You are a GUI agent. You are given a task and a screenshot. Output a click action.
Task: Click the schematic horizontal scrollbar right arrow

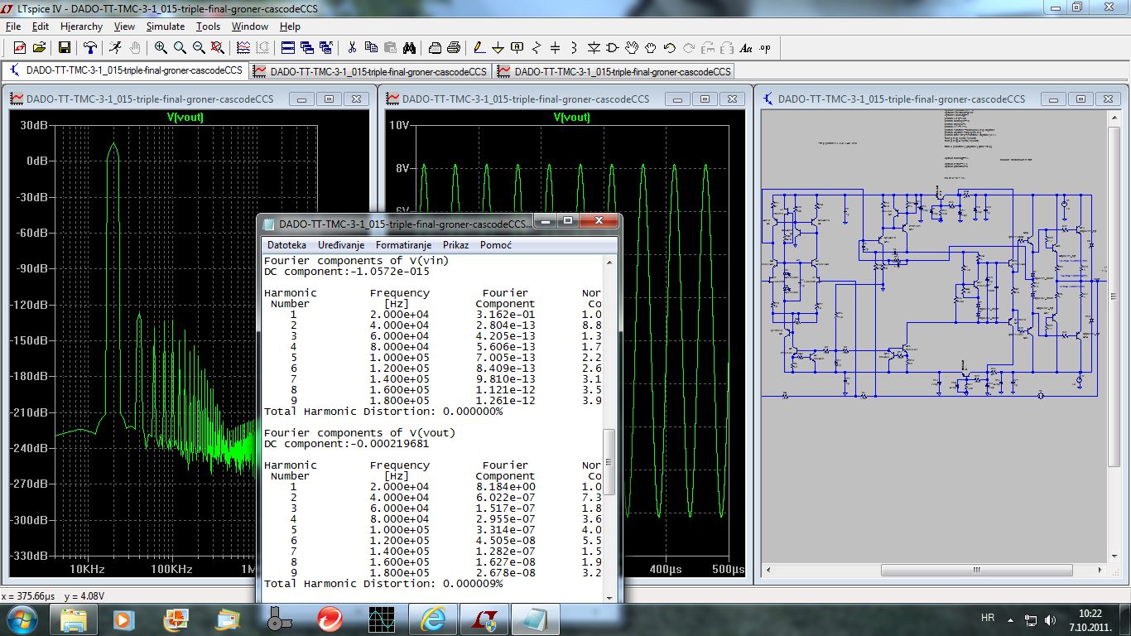coord(1100,570)
